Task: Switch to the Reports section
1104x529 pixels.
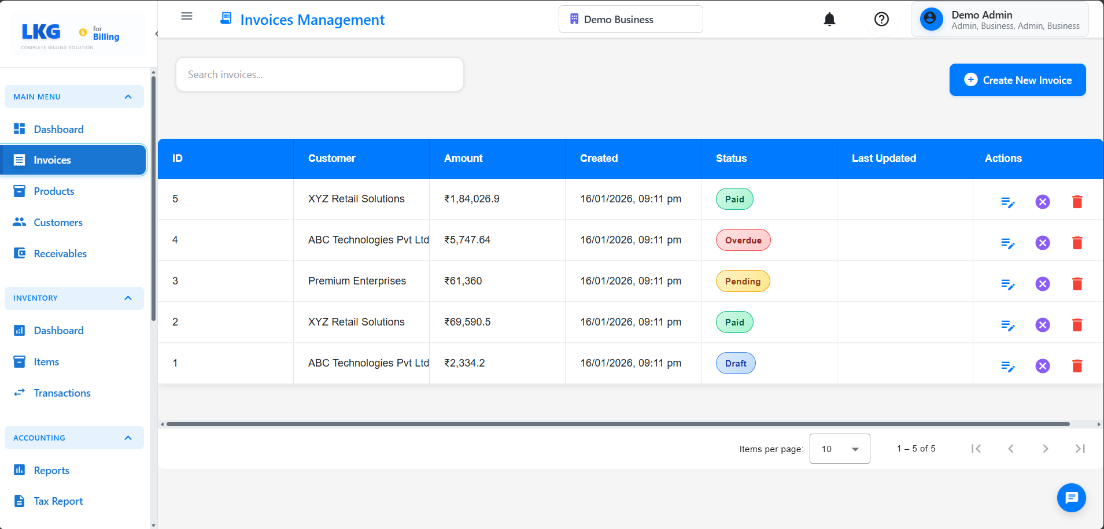Action: [x=51, y=470]
